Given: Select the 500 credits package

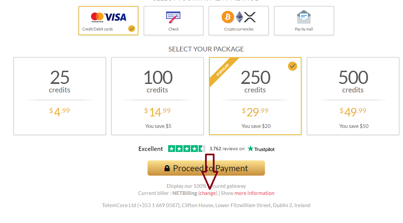Looking at the screenshot, I should tap(353, 96).
